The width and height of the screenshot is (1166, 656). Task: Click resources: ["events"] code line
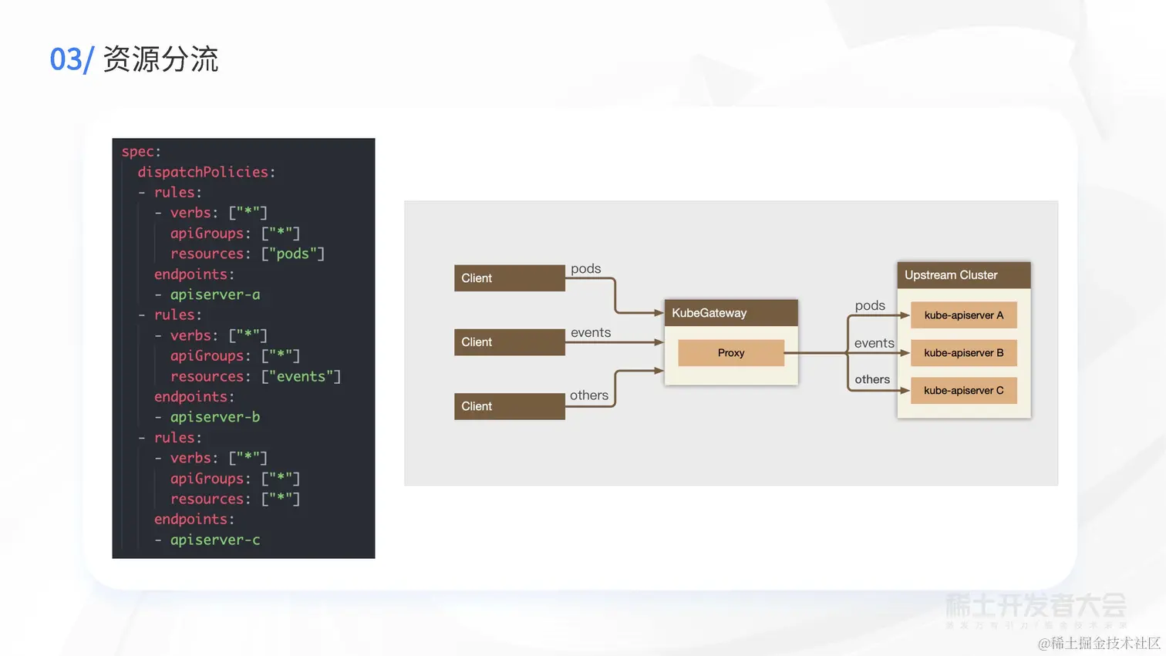[x=255, y=376]
